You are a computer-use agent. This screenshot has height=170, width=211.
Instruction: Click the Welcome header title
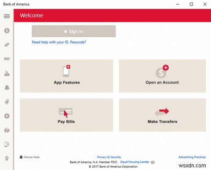click(32, 15)
